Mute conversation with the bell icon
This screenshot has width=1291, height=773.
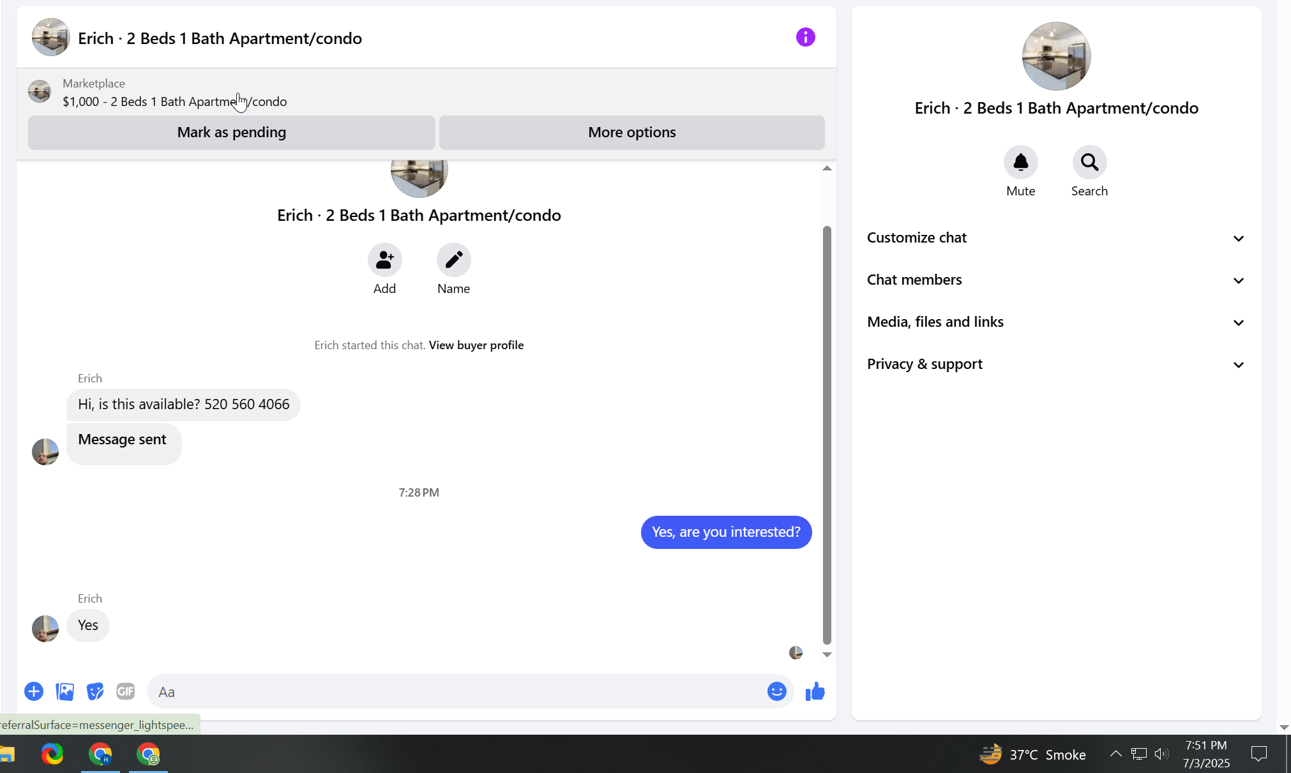(x=1020, y=163)
